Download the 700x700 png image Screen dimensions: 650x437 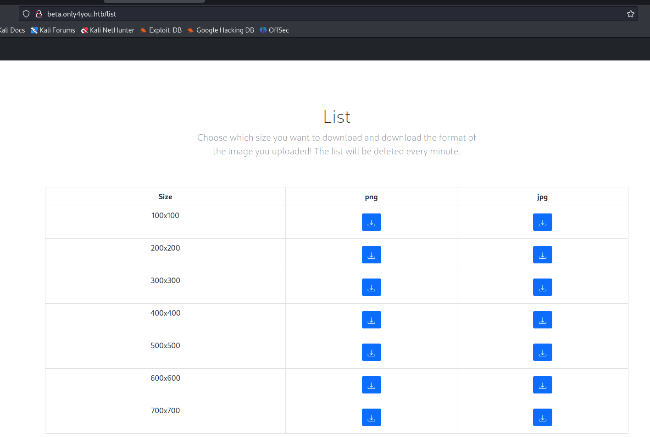[x=371, y=417]
